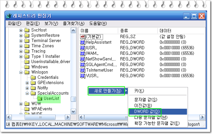
Task: Open the 파일(F) menu
Action: click(14, 23)
